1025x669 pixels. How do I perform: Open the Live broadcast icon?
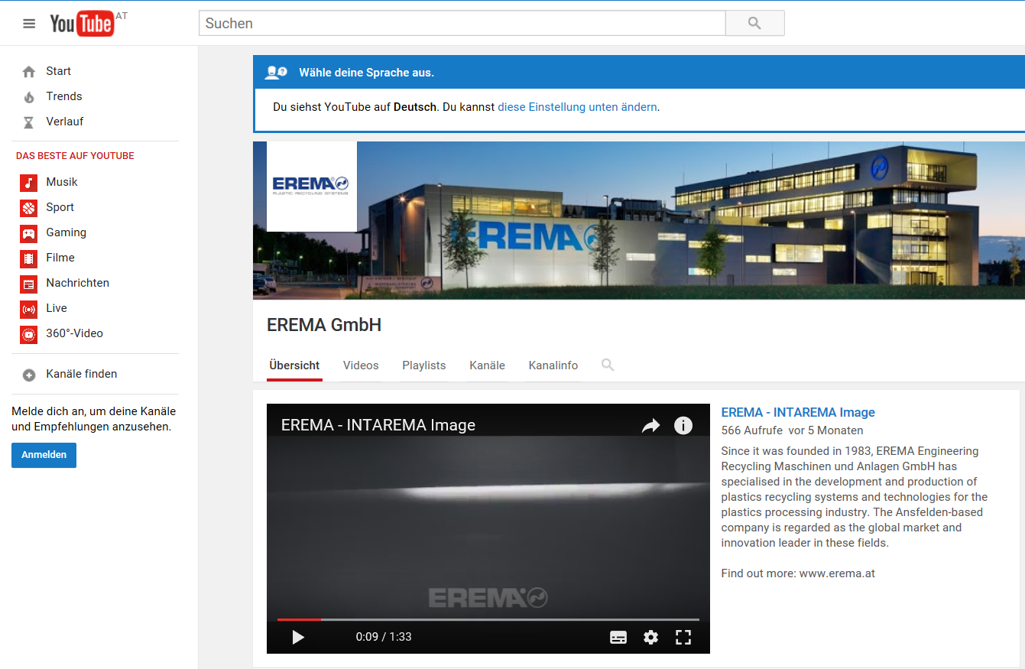[x=29, y=309]
